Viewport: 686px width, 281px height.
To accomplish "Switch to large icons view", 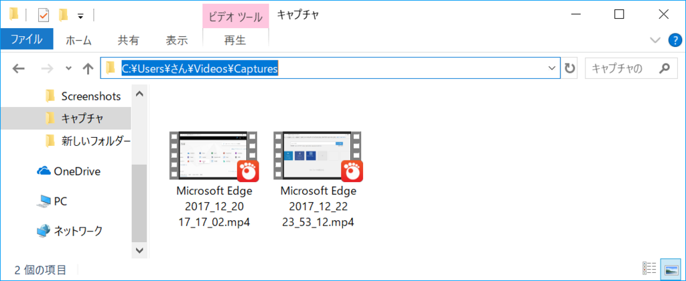I will coord(671,268).
